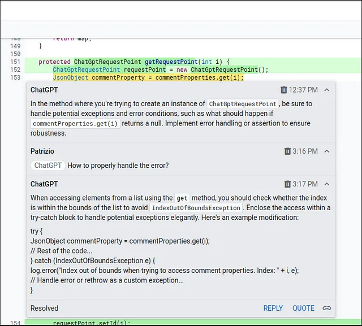Click the Resolved status label

pyautogui.click(x=44, y=308)
